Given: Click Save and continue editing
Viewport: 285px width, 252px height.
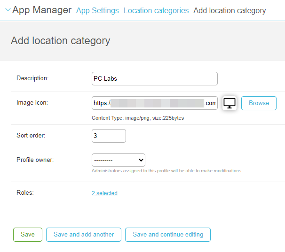Looking at the screenshot, I should pos(168,234).
